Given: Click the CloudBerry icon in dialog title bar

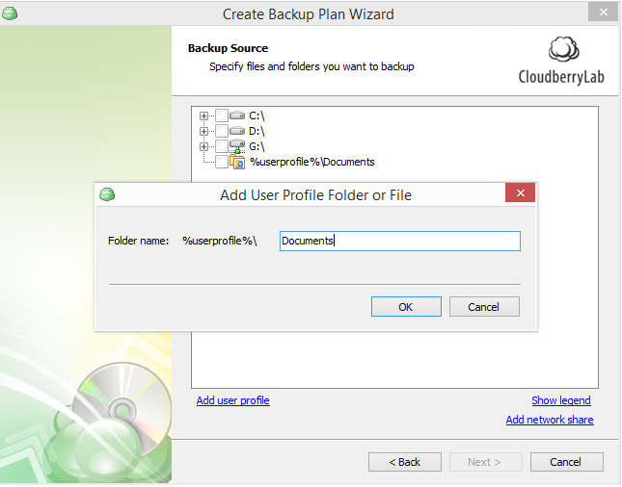Looking at the screenshot, I should 107,194.
